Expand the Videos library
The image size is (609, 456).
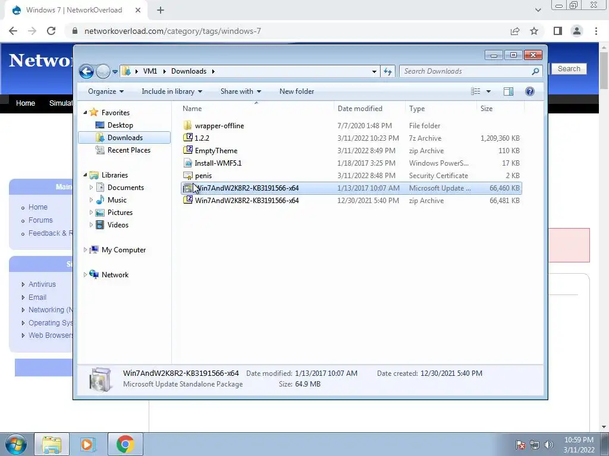91,225
